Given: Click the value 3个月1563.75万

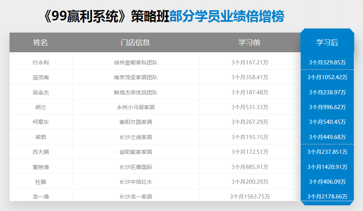Looking at the screenshot, I should pos(250,197).
